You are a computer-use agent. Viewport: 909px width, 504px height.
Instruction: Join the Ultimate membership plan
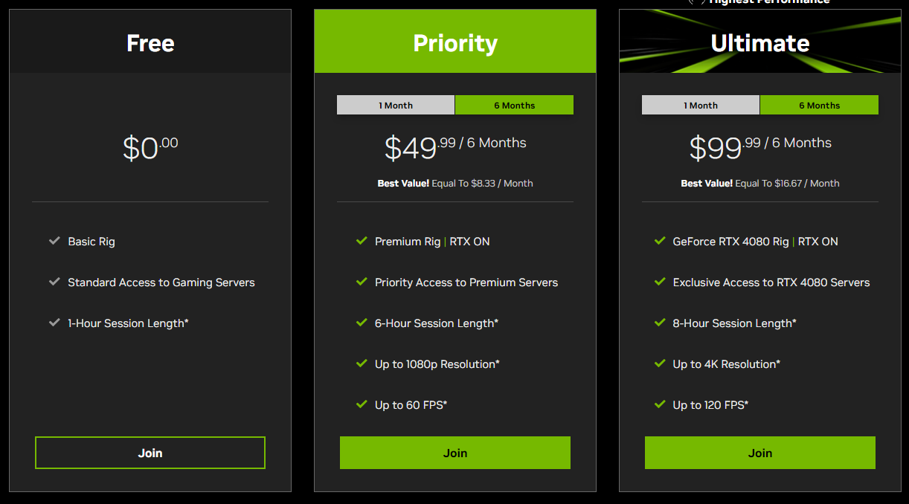[760, 453]
